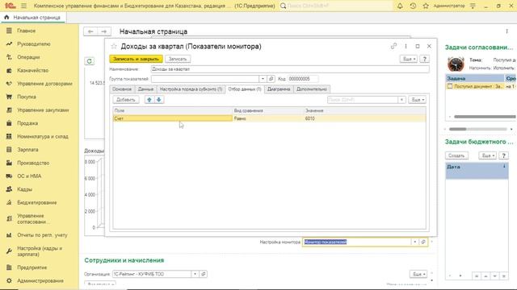Move filter row down arrow
The image size is (517, 290).
point(158,100)
